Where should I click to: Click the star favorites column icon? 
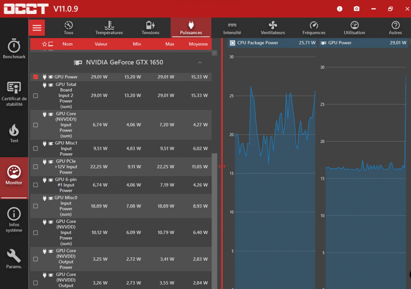(x=44, y=44)
